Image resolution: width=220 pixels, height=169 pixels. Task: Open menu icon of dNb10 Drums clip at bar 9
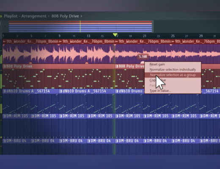click(60, 91)
